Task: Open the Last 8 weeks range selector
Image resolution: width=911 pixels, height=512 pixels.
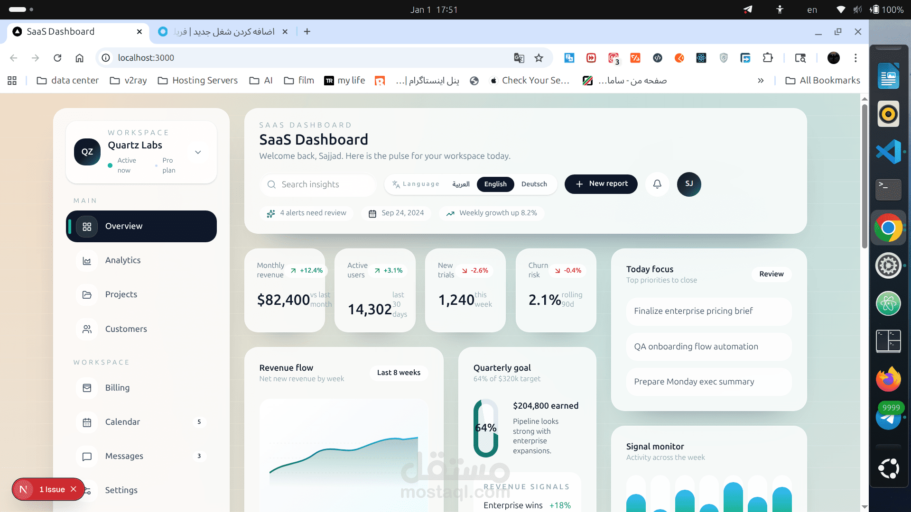Action: 399,373
